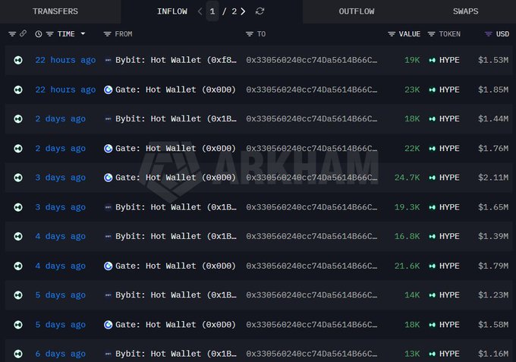Image resolution: width=516 pixels, height=362 pixels.
Task: Select the INFLOW tab
Action: pyautogui.click(x=171, y=11)
